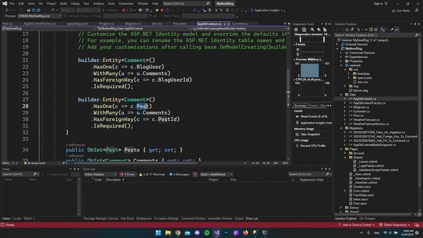This screenshot has height=238, width=423.
Task: Switch to the Comment.cs editor tab
Action: pyautogui.click(x=240, y=24)
